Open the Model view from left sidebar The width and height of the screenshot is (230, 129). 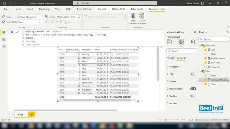pos(4,47)
